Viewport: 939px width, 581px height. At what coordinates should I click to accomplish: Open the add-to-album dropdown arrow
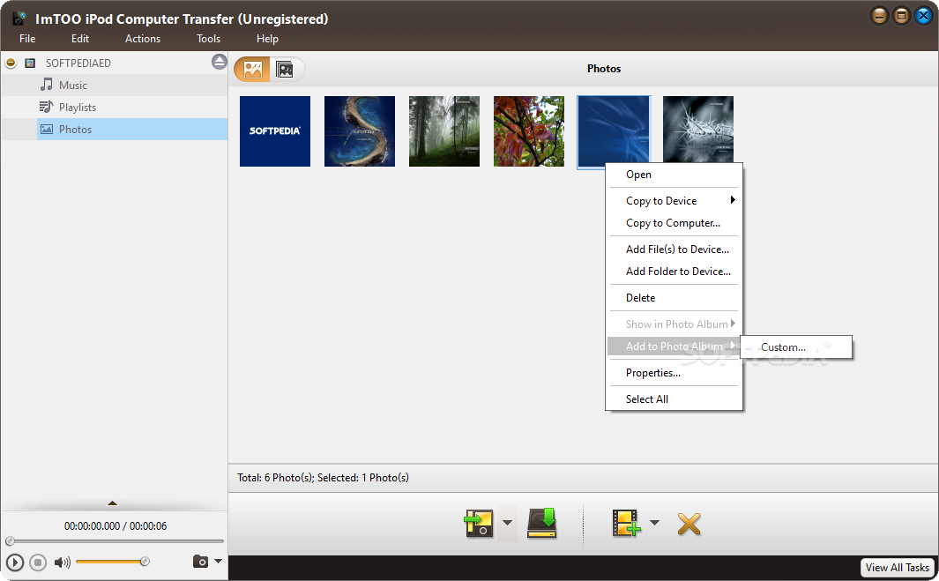[x=654, y=523]
